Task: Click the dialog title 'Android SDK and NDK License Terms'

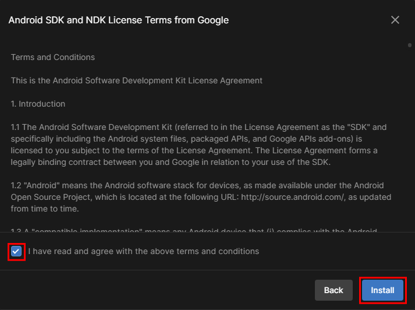Action: pos(119,20)
